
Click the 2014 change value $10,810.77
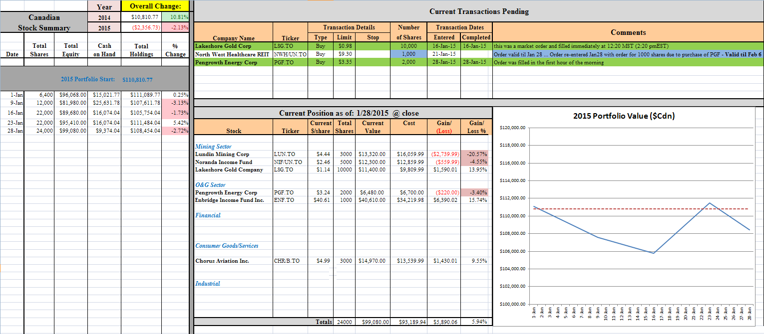coord(142,17)
